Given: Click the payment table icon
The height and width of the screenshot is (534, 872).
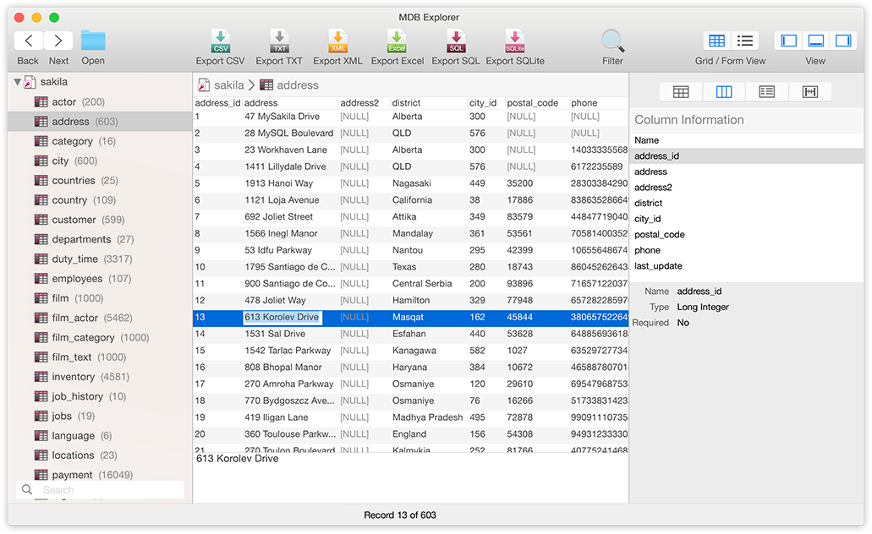Looking at the screenshot, I should coord(41,475).
